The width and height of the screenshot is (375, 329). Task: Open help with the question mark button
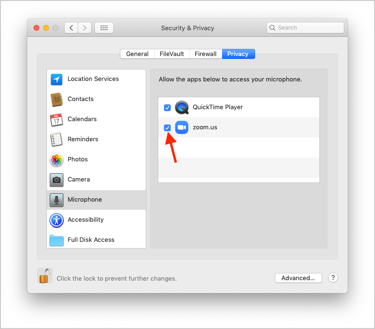pos(333,278)
